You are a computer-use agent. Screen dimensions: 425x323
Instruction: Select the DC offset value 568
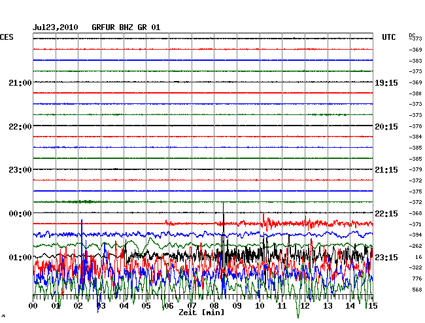pos(417,290)
